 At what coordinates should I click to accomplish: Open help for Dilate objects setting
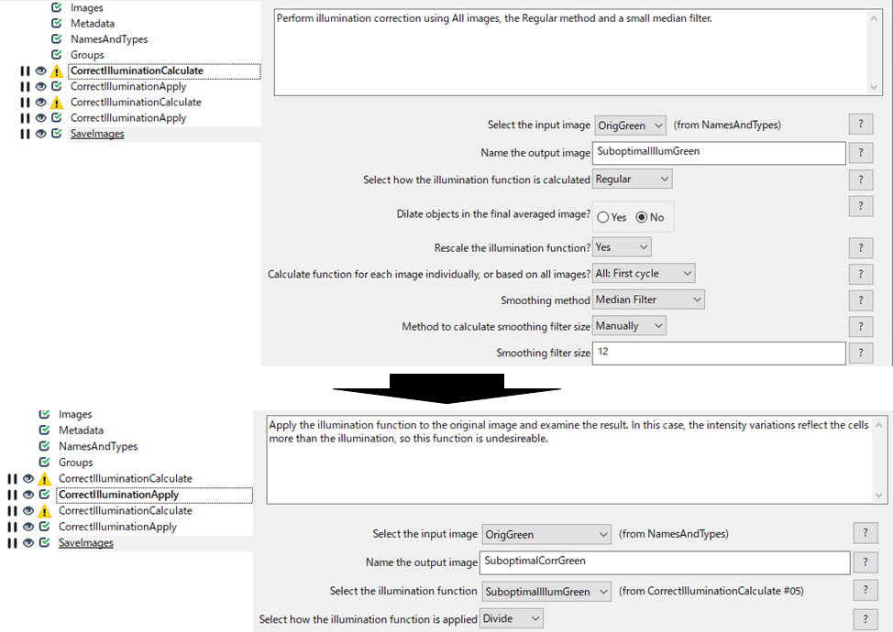861,206
